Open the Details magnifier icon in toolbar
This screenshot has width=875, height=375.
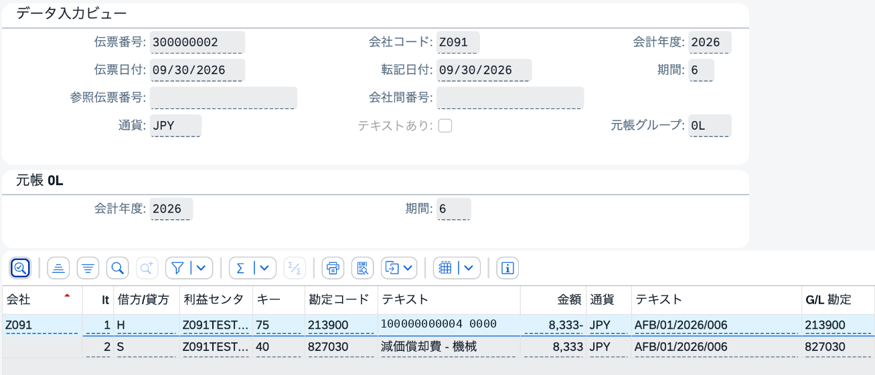[x=20, y=268]
